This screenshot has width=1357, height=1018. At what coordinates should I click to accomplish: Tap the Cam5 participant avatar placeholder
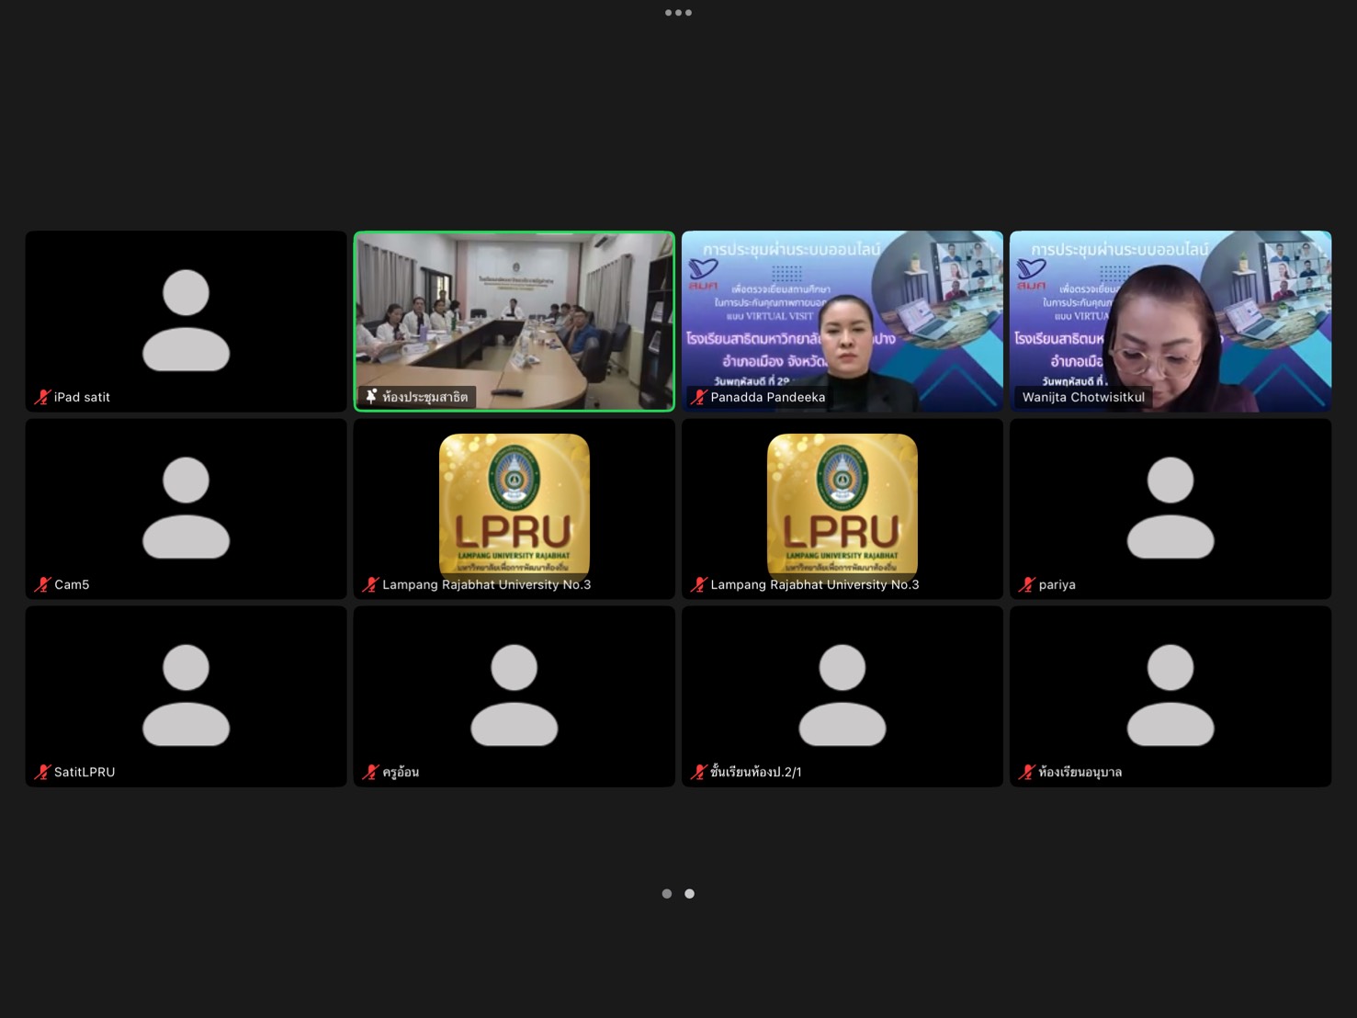pyautogui.click(x=186, y=507)
